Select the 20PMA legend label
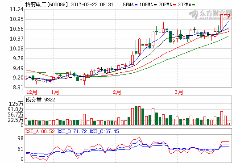 [165, 4]
